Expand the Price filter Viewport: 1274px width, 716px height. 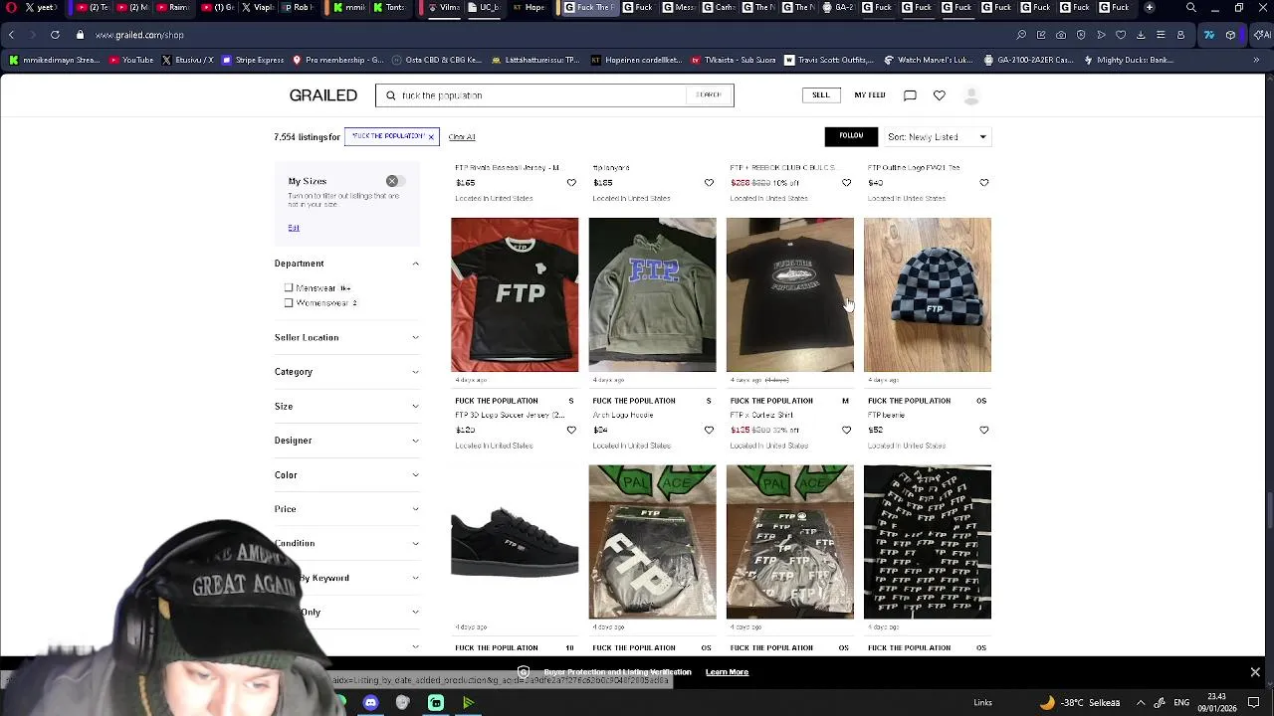[x=346, y=509]
